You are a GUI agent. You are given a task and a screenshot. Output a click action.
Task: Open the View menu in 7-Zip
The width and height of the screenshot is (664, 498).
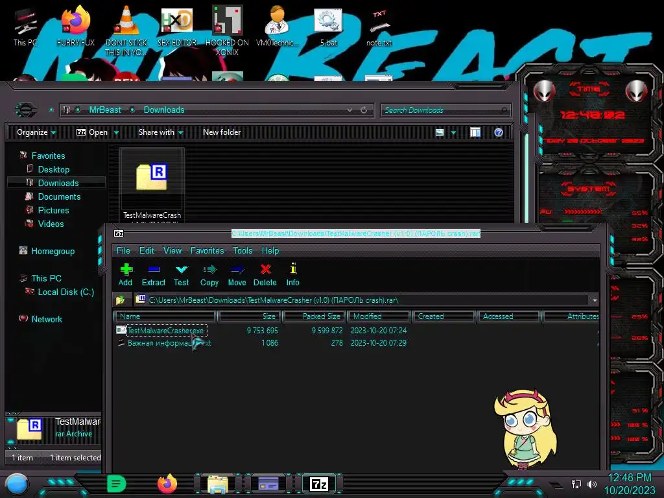(x=172, y=251)
